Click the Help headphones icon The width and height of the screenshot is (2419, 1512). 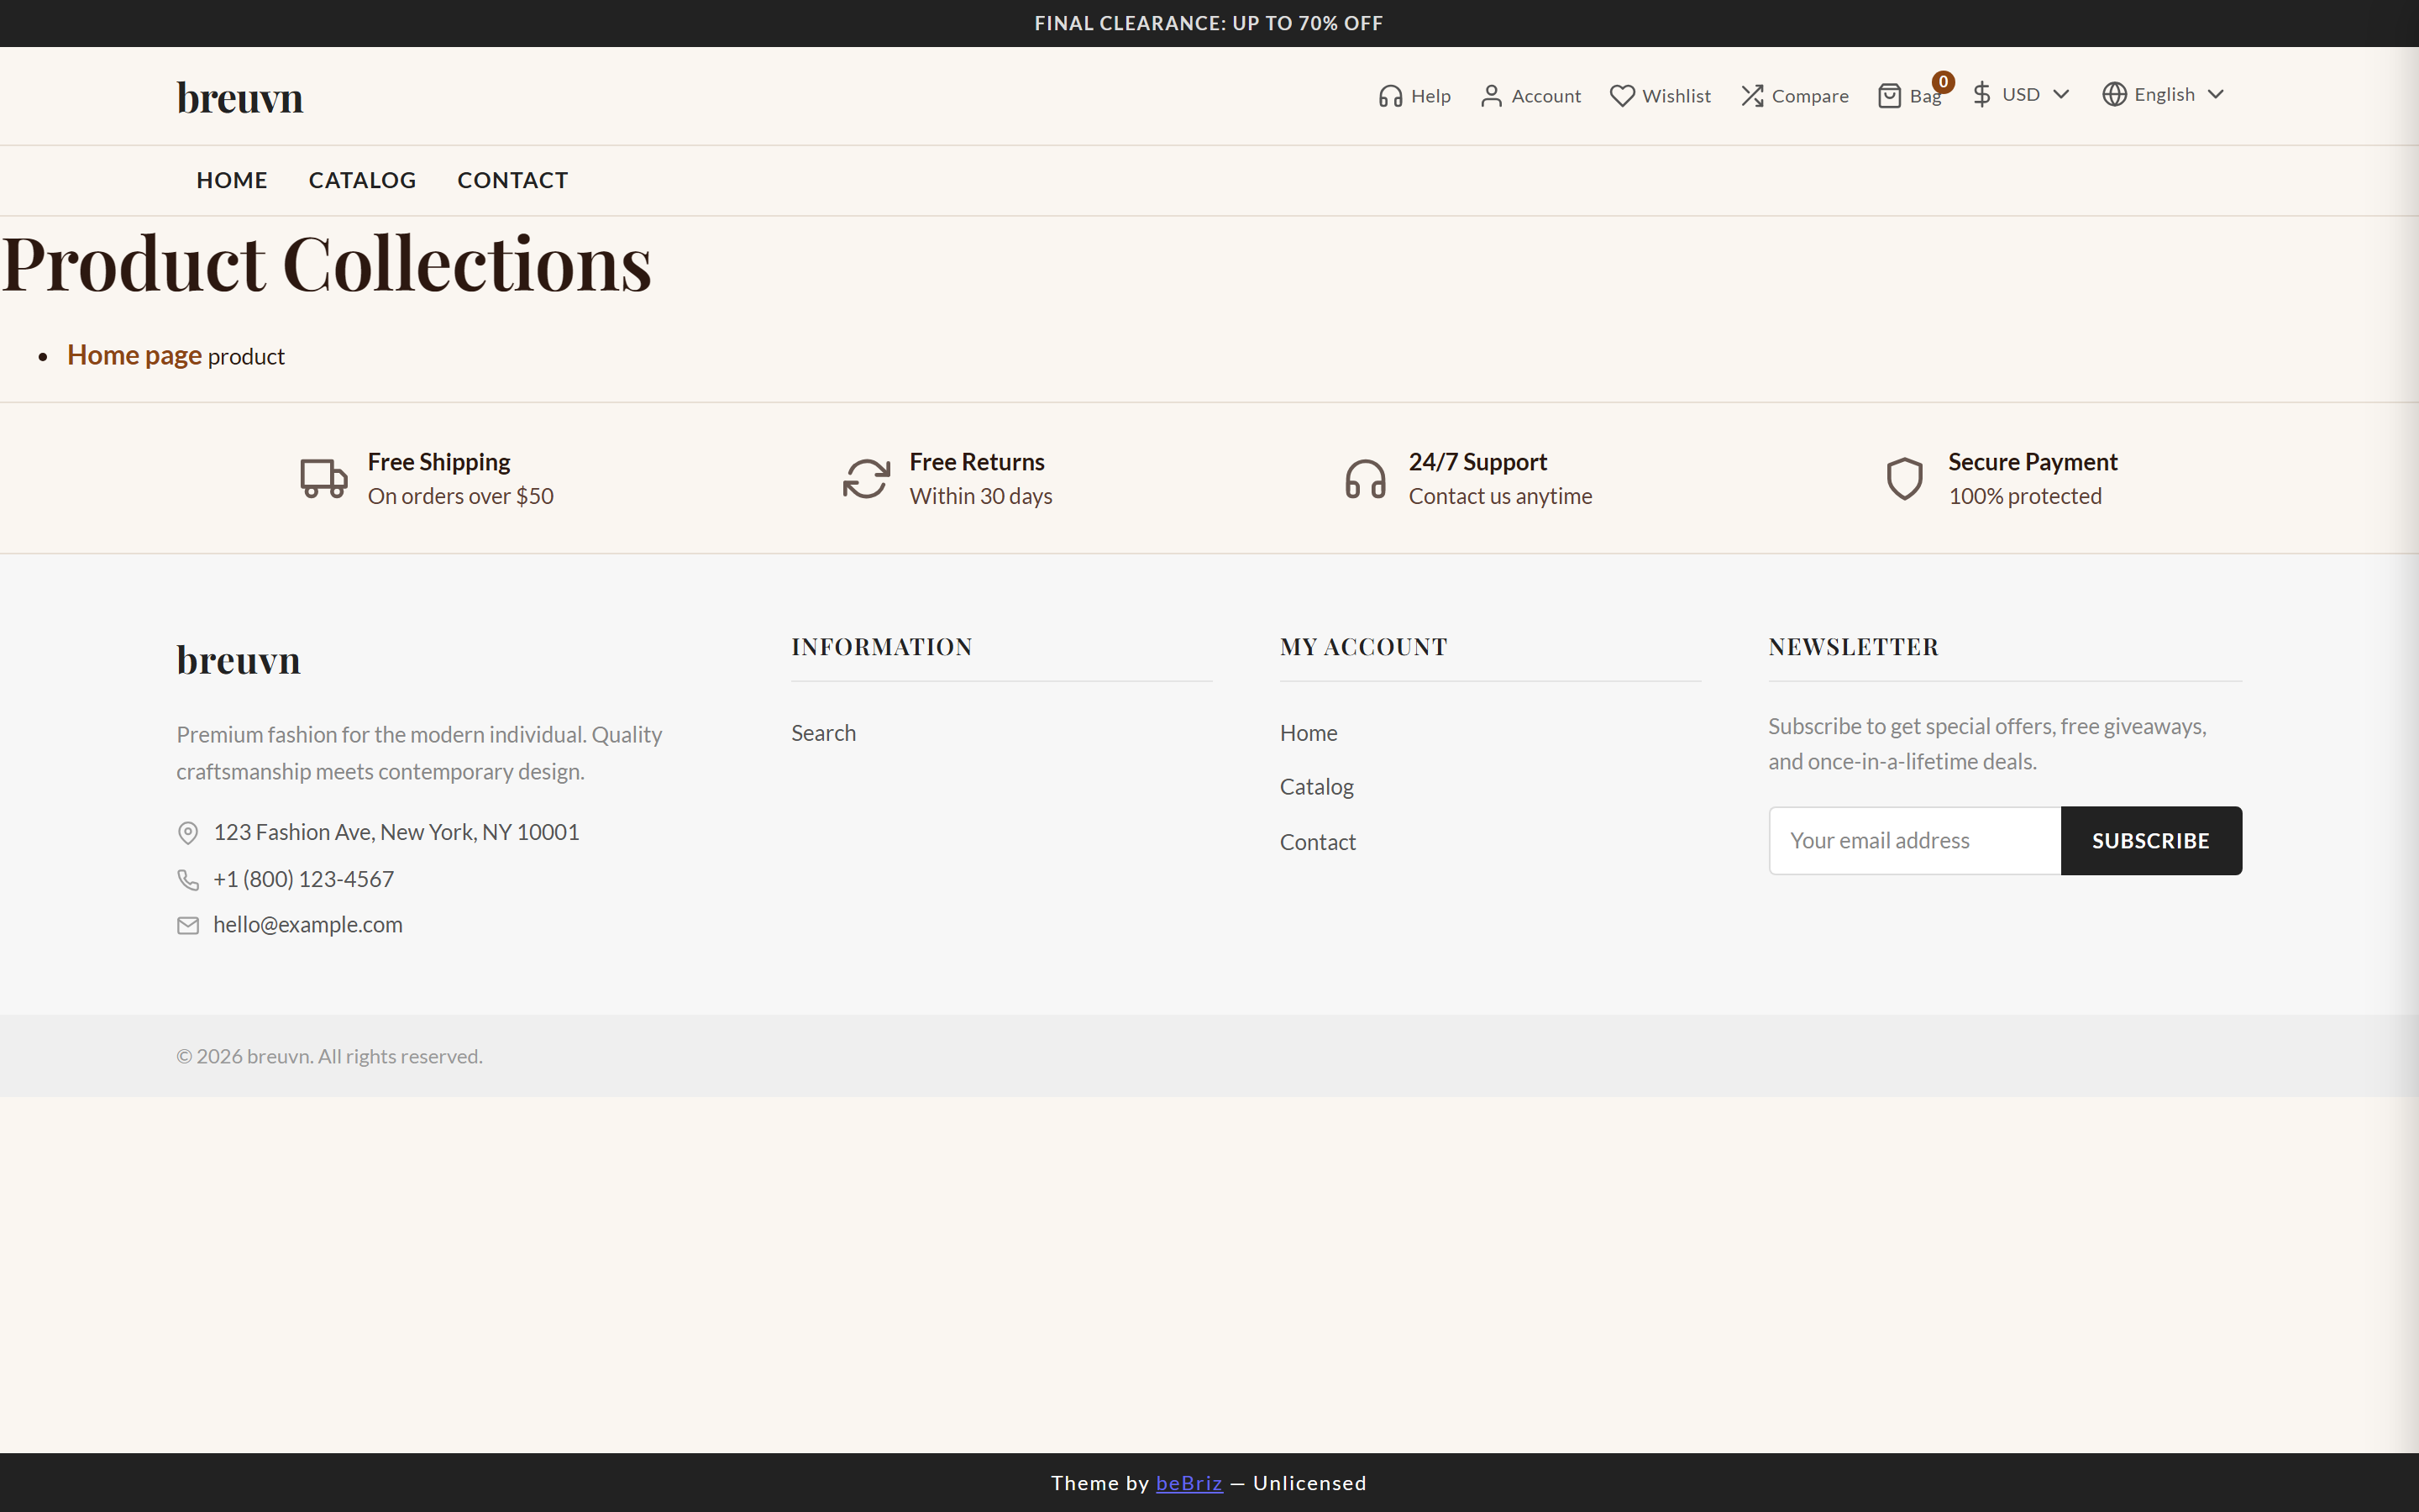pyautogui.click(x=1389, y=96)
